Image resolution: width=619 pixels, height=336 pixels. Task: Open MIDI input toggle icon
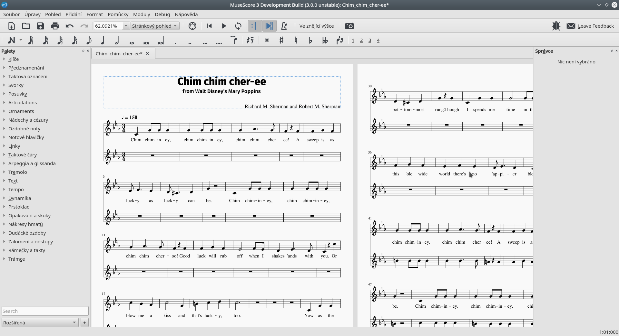[192, 26]
